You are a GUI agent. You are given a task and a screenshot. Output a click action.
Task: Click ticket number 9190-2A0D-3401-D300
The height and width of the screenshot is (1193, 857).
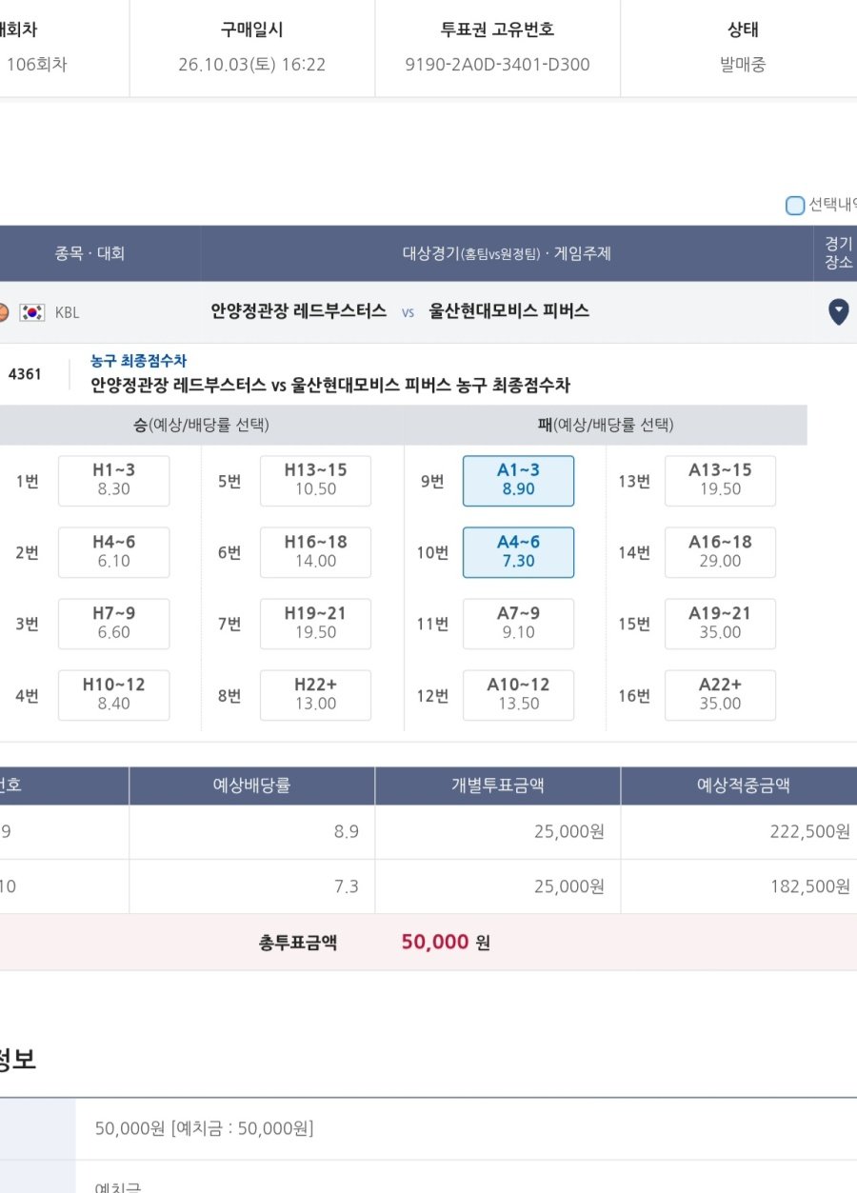click(x=497, y=65)
